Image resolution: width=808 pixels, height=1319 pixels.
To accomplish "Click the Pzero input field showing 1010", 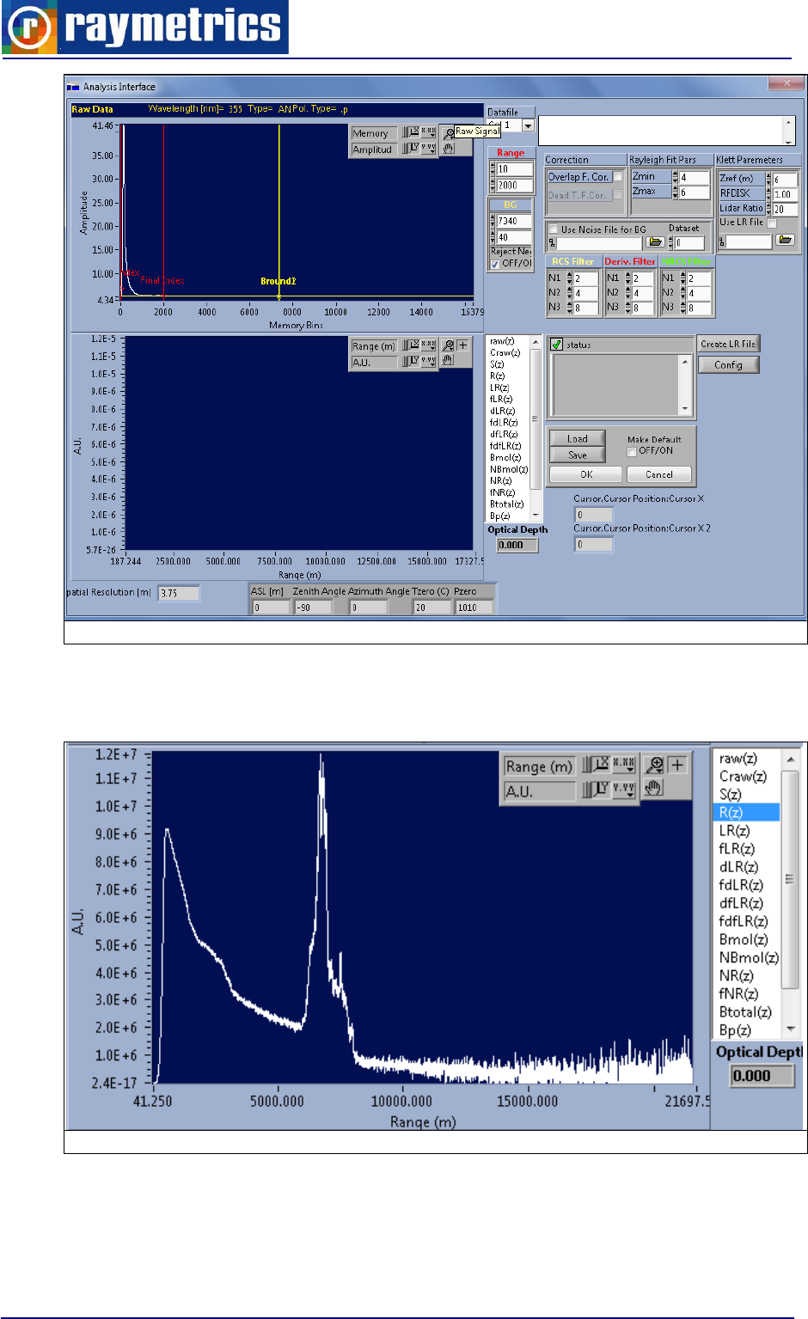I will [474, 608].
